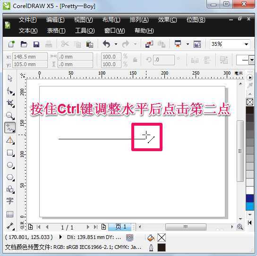Viewport: 257px width, 256px height.
Task: Select the Text tool
Action: coord(10,201)
